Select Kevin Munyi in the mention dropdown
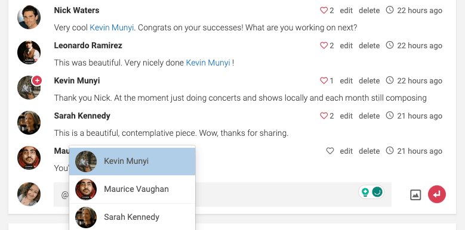 point(133,161)
